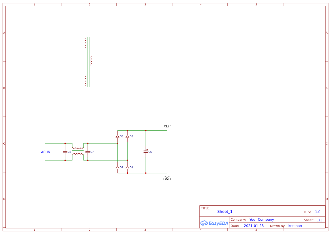This screenshot has height=234, width=331.
Task: Click the VCC net label
Action: 167,126
